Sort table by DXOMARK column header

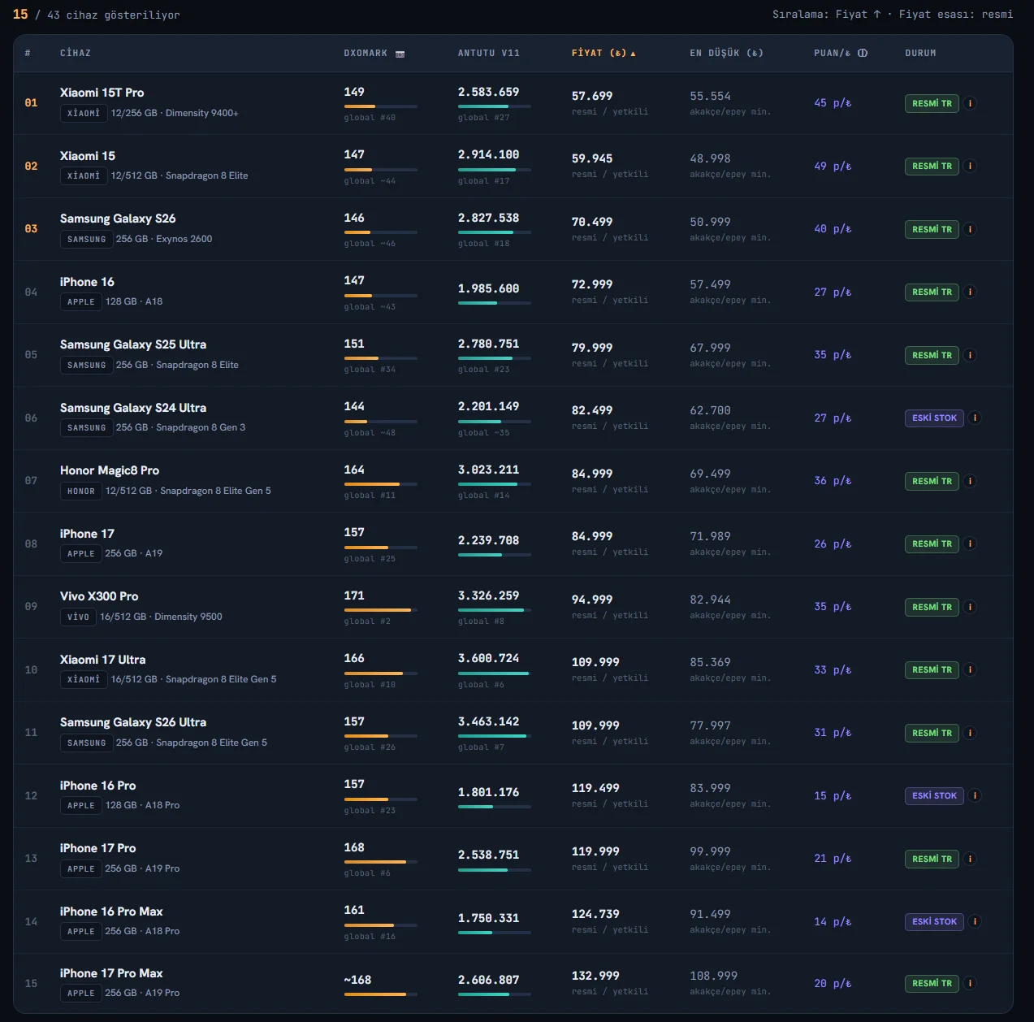tap(366, 53)
